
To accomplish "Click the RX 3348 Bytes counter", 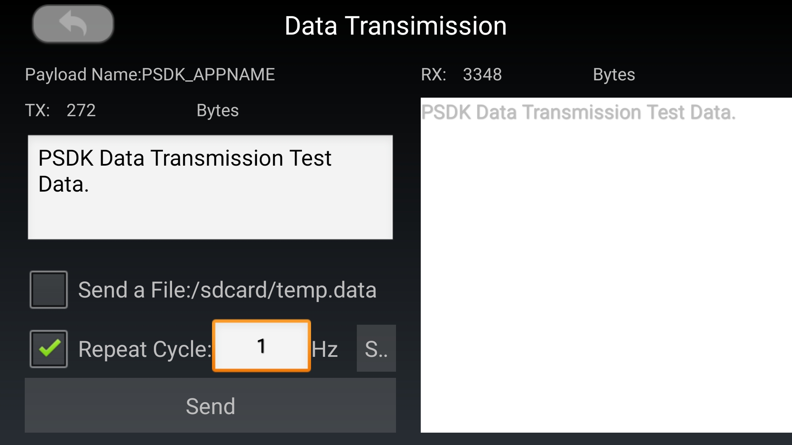I will (528, 75).
